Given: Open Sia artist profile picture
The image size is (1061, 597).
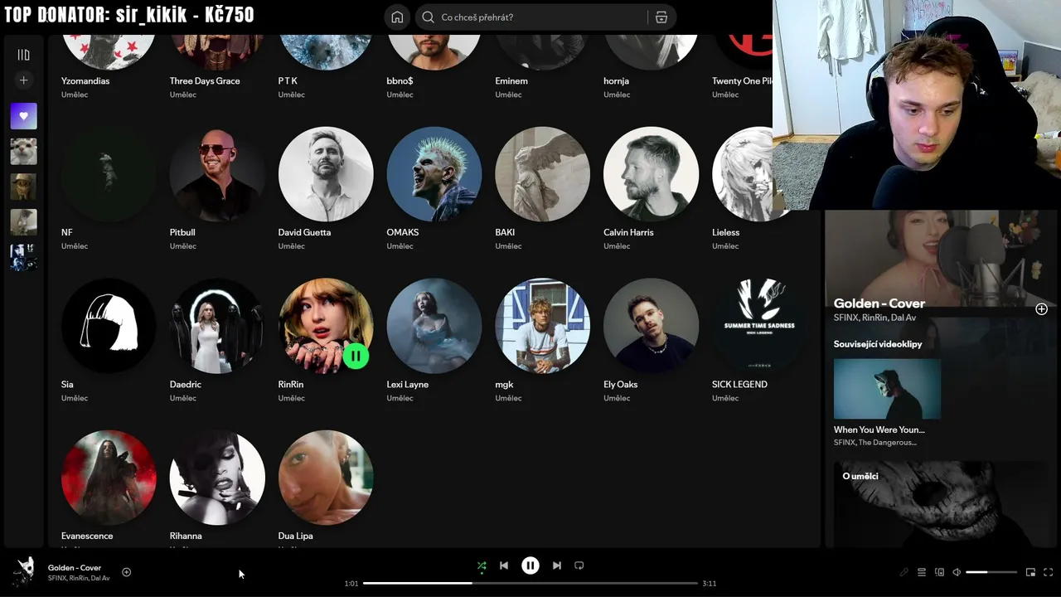Looking at the screenshot, I should (109, 326).
